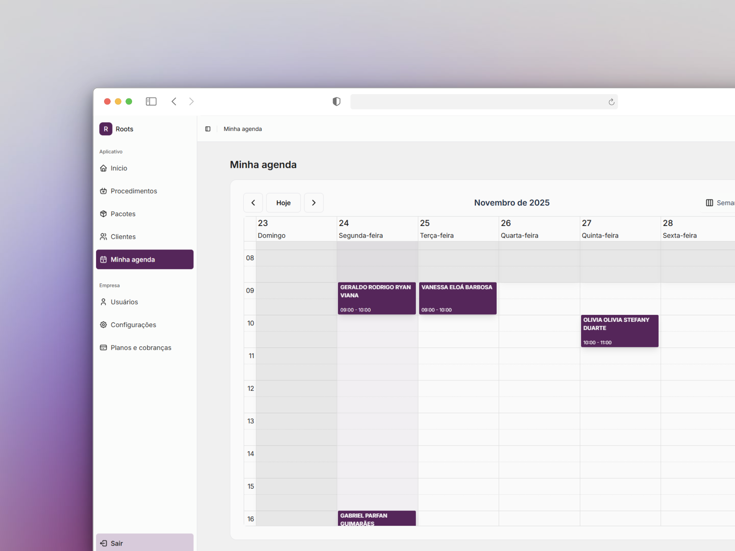
Task: Click the Usuários person icon
Action: [x=103, y=302]
